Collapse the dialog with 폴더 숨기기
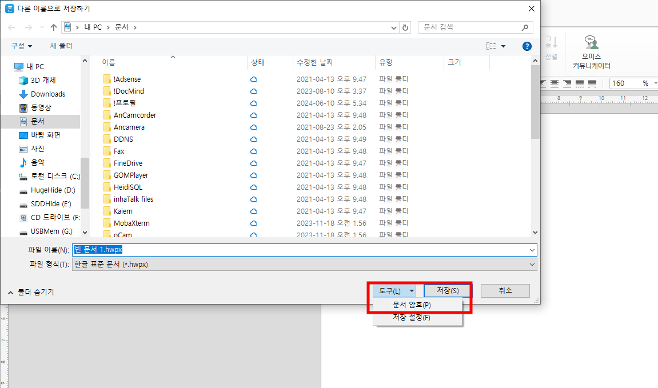This screenshot has width=658, height=388. pyautogui.click(x=29, y=291)
